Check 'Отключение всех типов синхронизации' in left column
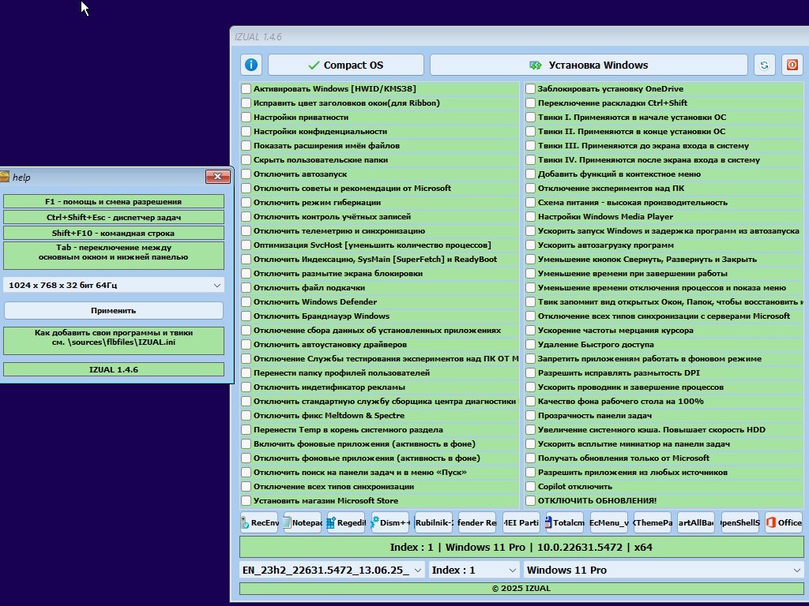Image resolution: width=809 pixels, height=606 pixels. pos(246,486)
